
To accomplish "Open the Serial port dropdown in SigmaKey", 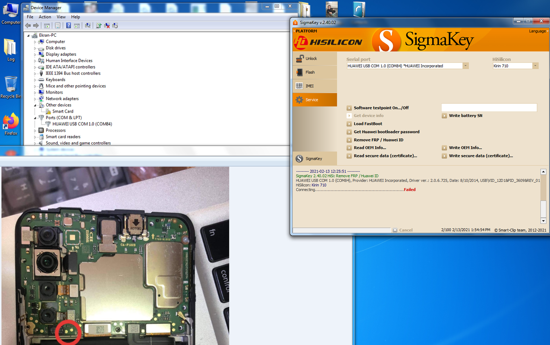I will tap(465, 66).
